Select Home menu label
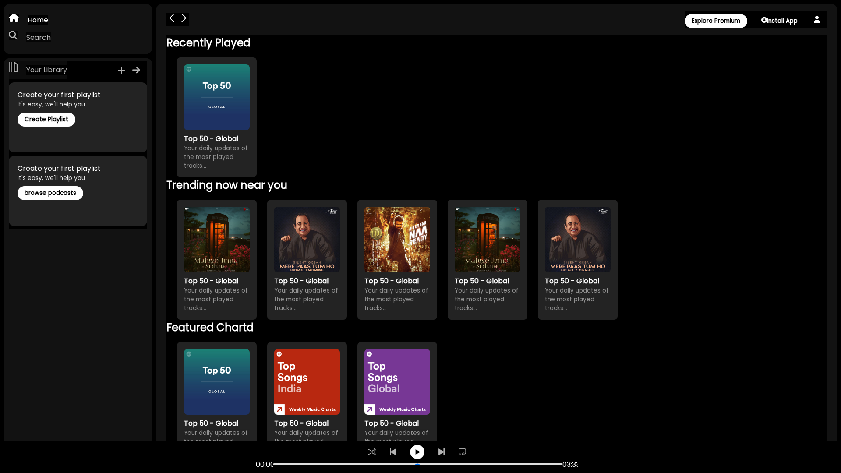This screenshot has width=841, height=473. 38,20
